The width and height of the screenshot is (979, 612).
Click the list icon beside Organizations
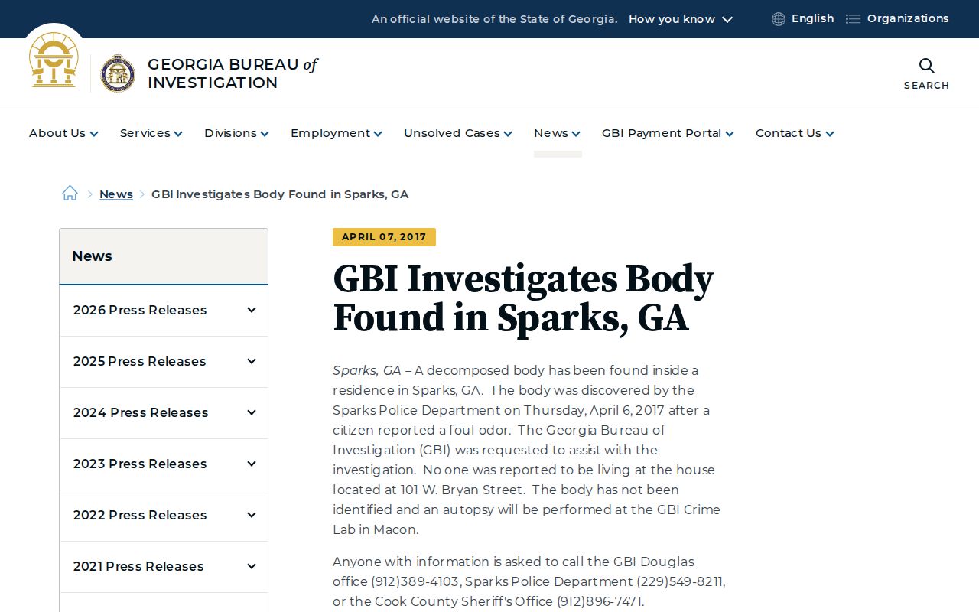853,19
